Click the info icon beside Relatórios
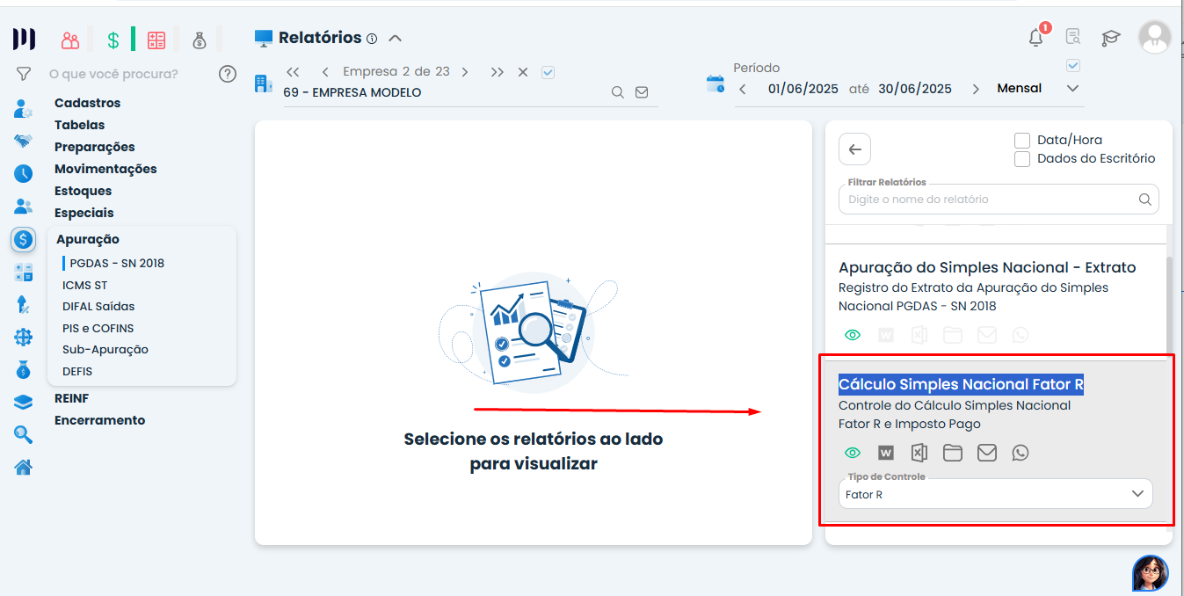1184x596 pixels. pyautogui.click(x=372, y=39)
